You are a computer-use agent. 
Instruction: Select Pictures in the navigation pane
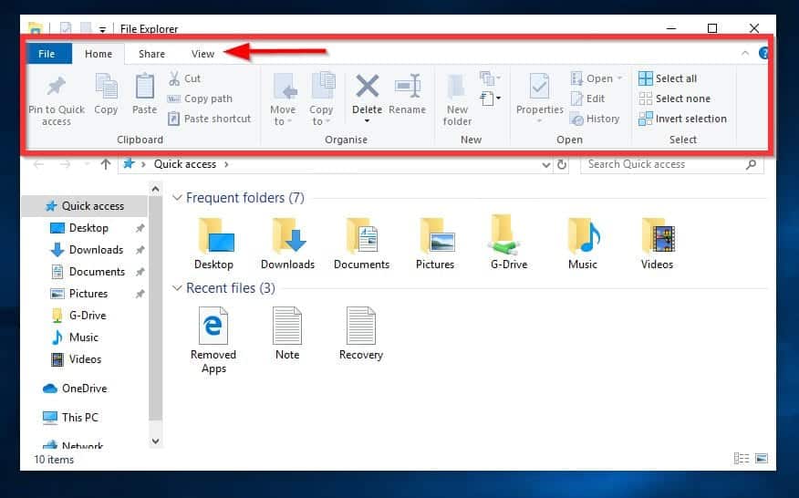(x=88, y=294)
